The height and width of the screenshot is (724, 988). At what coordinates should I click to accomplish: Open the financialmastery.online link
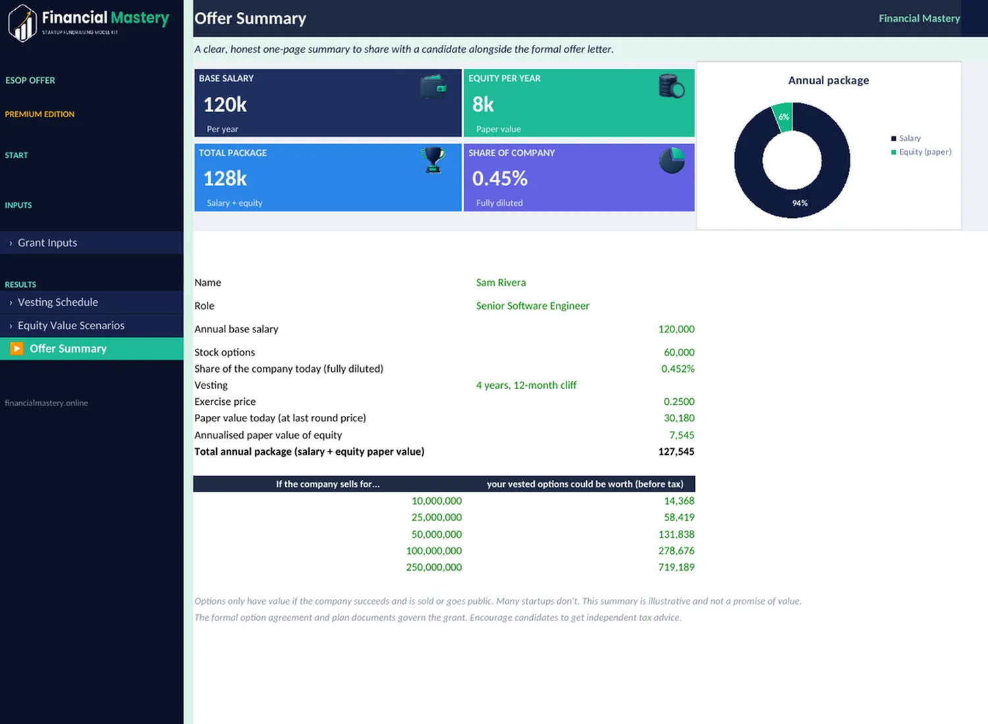pyautogui.click(x=46, y=403)
